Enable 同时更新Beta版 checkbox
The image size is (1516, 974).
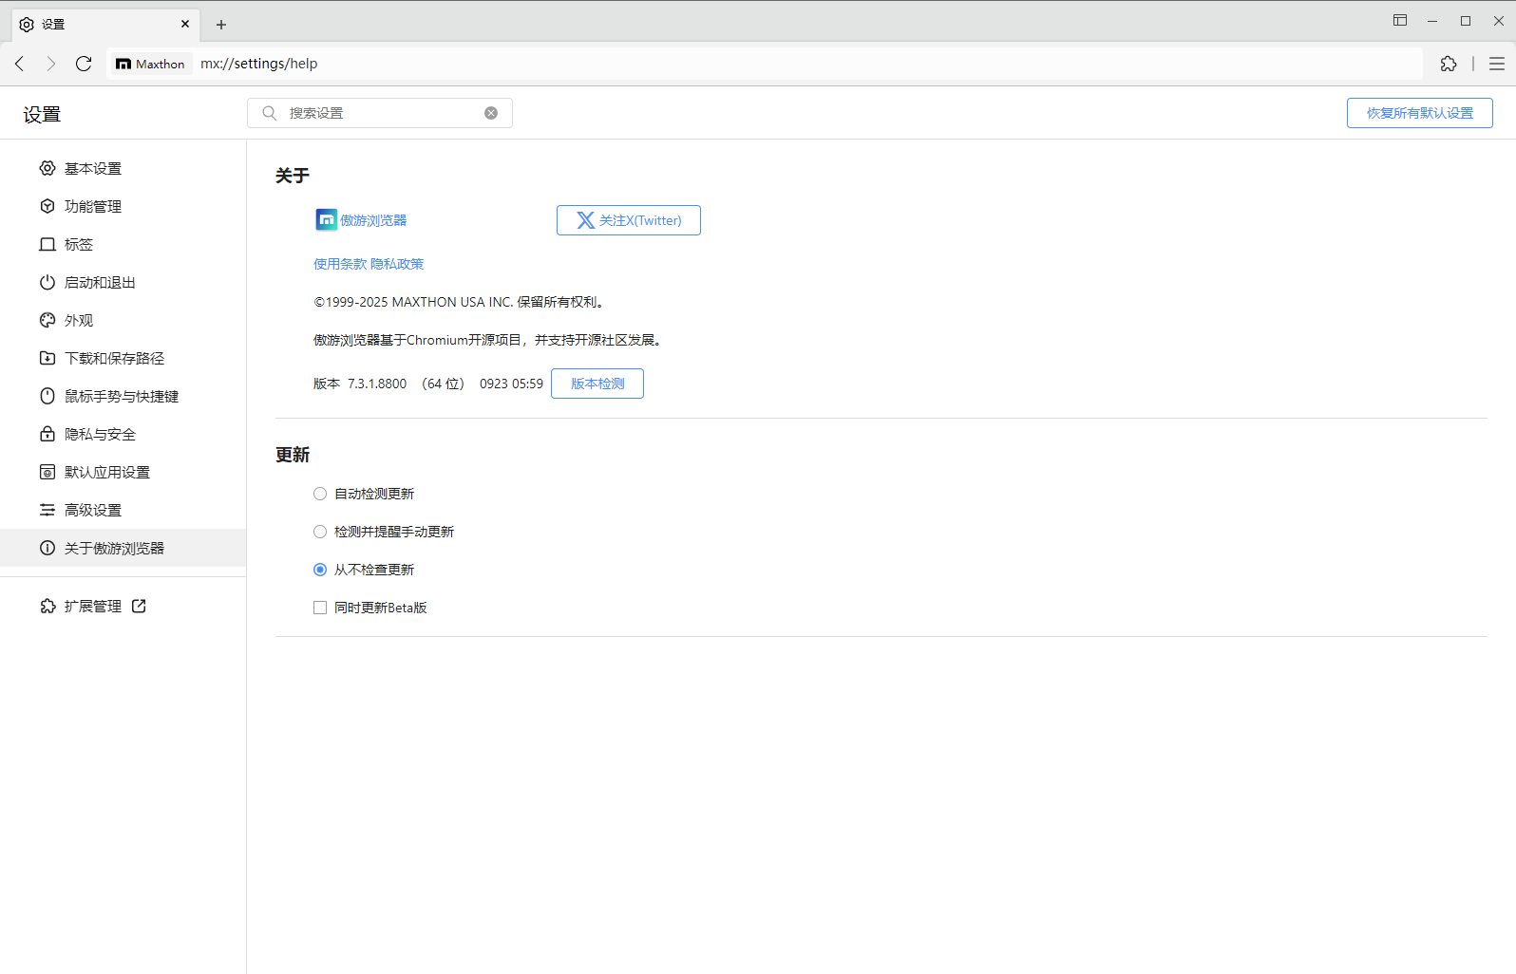[320, 608]
